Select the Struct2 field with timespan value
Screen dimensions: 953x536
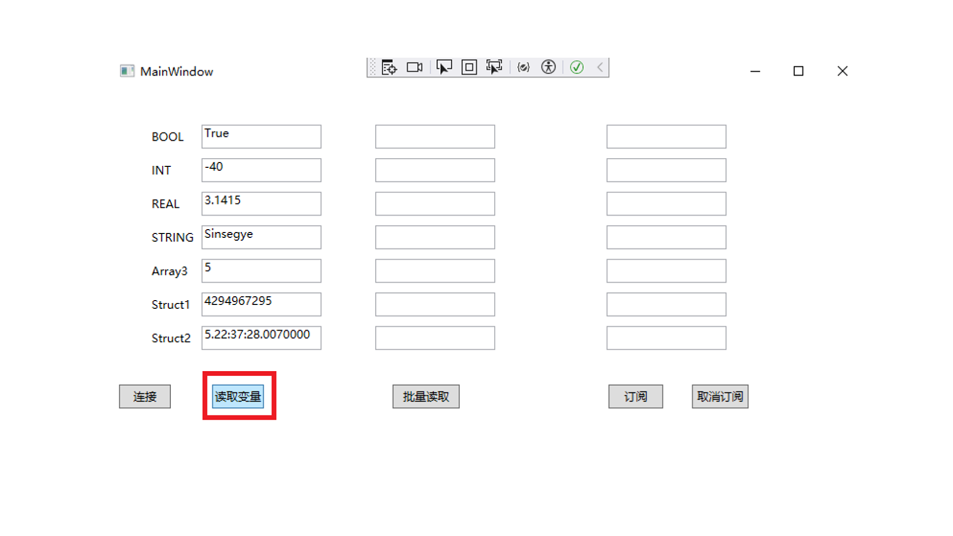(261, 338)
